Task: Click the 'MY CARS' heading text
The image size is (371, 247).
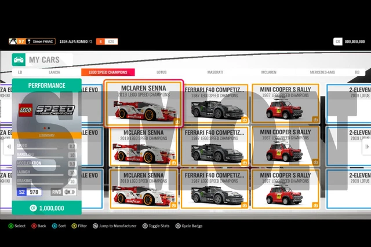Action: [x=44, y=60]
